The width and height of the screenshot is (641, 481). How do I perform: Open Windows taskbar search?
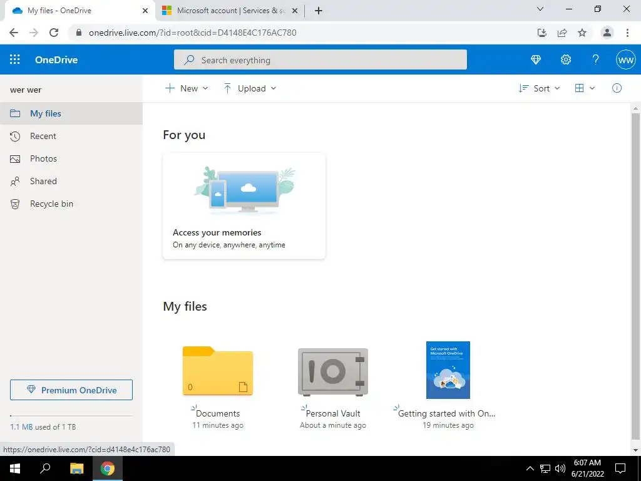45,468
